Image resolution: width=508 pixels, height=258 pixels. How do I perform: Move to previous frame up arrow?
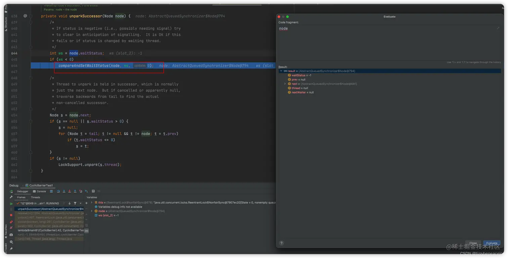[64, 203]
